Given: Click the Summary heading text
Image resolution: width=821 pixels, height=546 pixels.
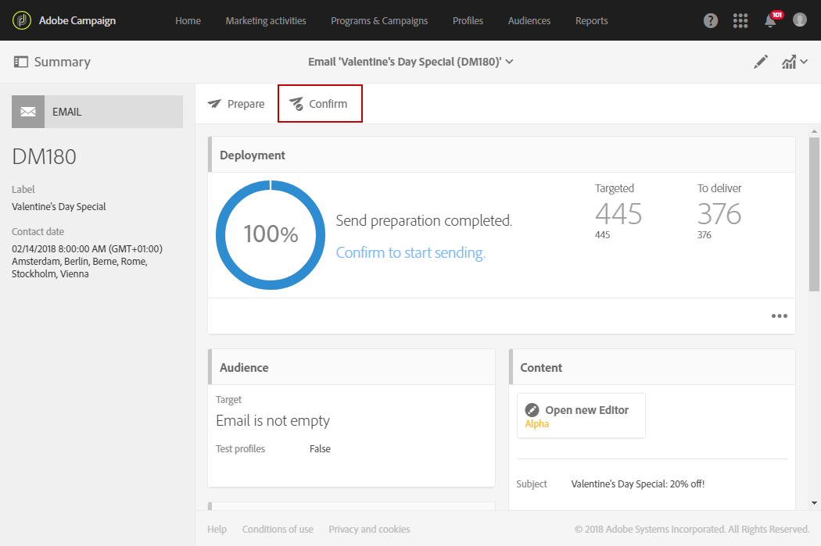Looking at the screenshot, I should (63, 62).
